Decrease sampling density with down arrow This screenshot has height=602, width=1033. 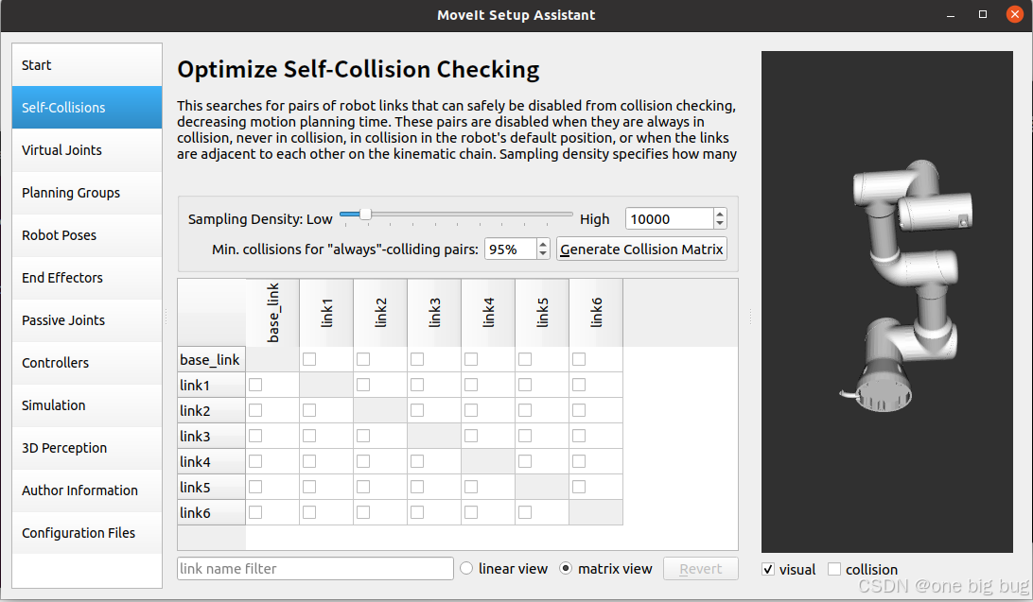(x=720, y=224)
